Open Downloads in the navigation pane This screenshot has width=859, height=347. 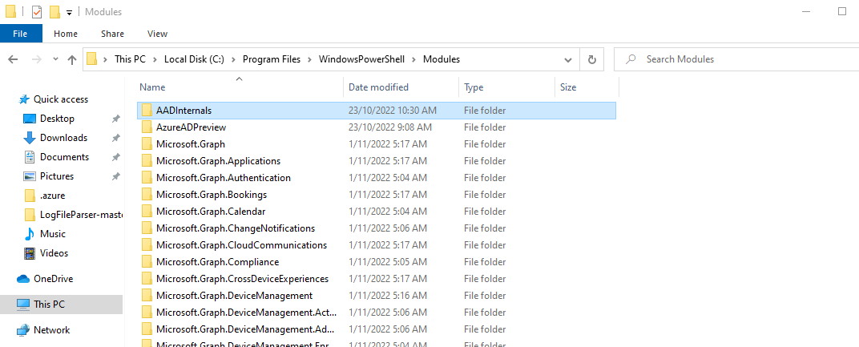(63, 138)
